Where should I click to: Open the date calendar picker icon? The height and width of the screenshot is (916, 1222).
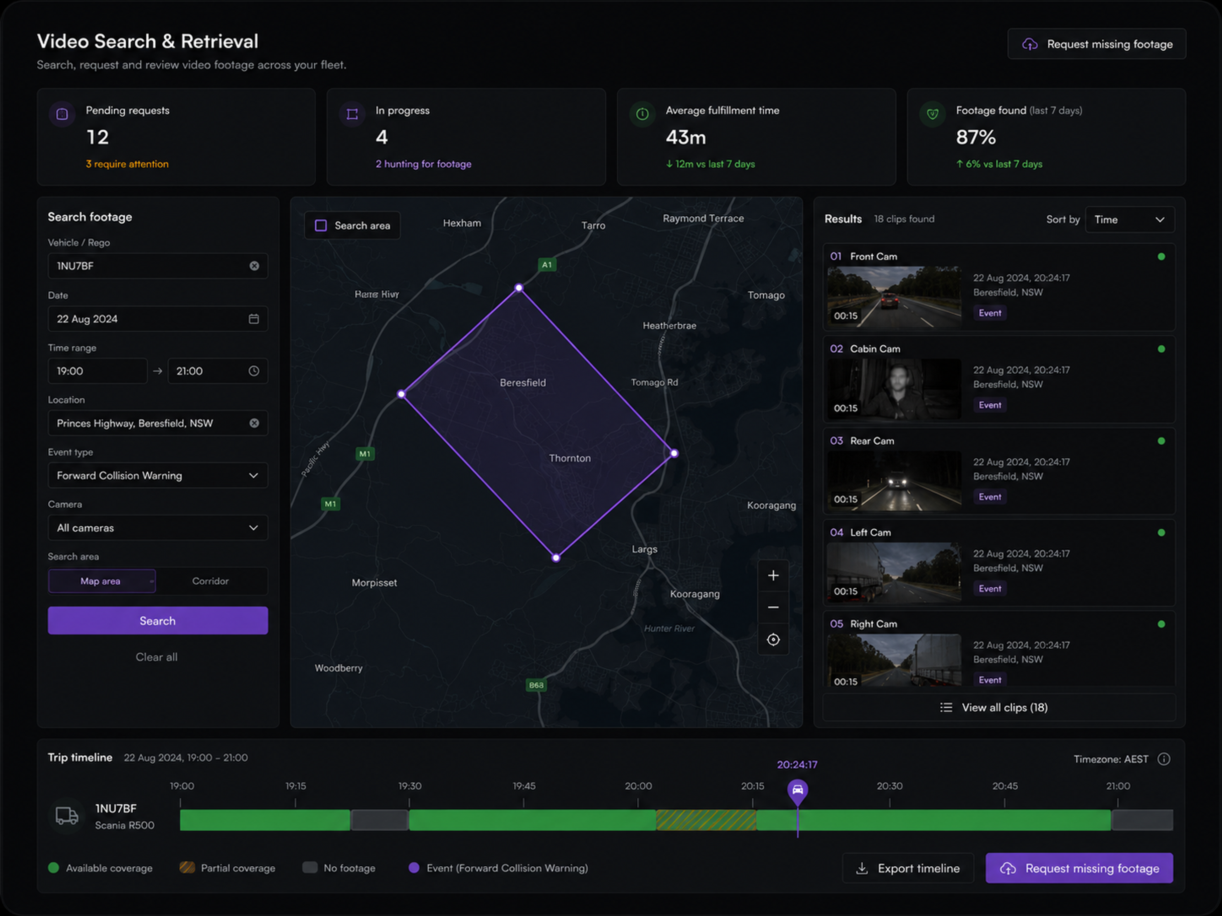[x=254, y=319]
